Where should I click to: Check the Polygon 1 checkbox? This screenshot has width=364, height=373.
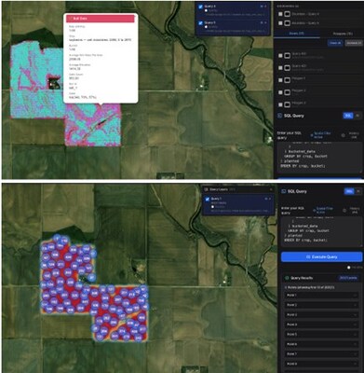pos(280,80)
